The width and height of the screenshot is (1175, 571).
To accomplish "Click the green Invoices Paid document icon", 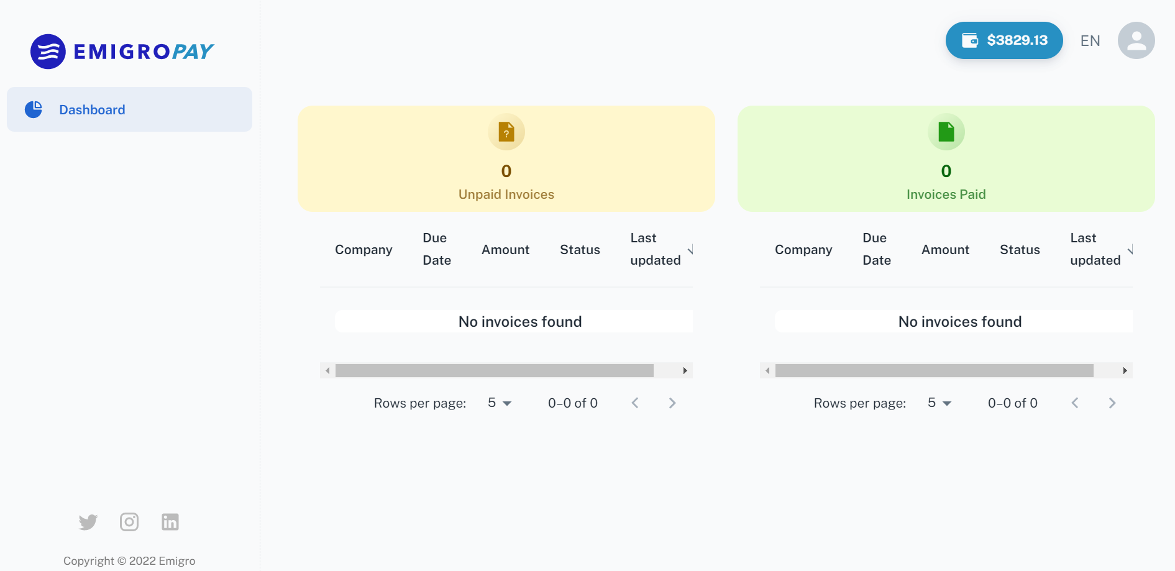I will (x=946, y=132).
